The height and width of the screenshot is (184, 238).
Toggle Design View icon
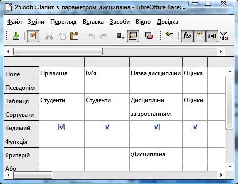click(133, 36)
